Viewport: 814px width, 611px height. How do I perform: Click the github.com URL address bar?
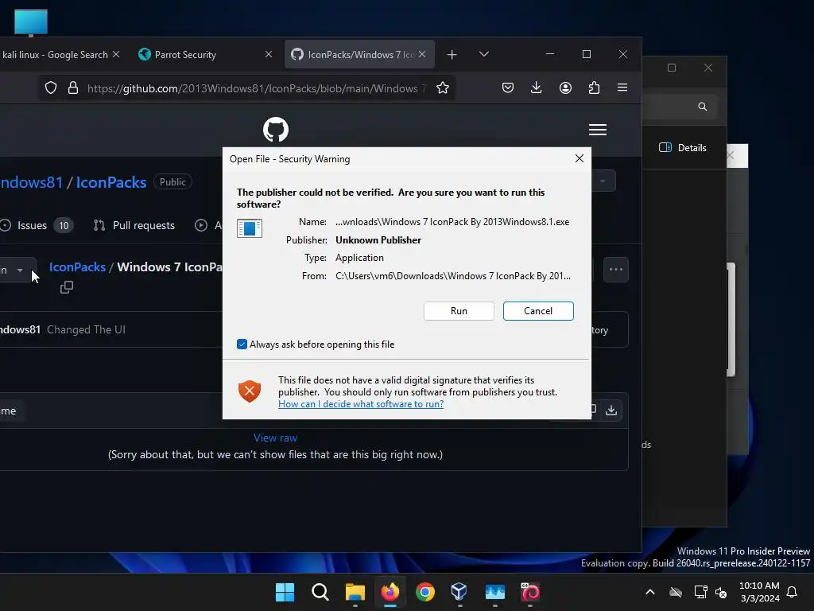pos(257,88)
